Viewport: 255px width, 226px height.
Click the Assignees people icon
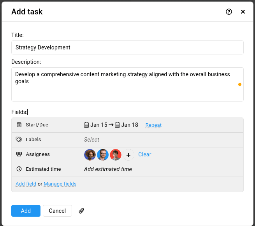point(19,154)
